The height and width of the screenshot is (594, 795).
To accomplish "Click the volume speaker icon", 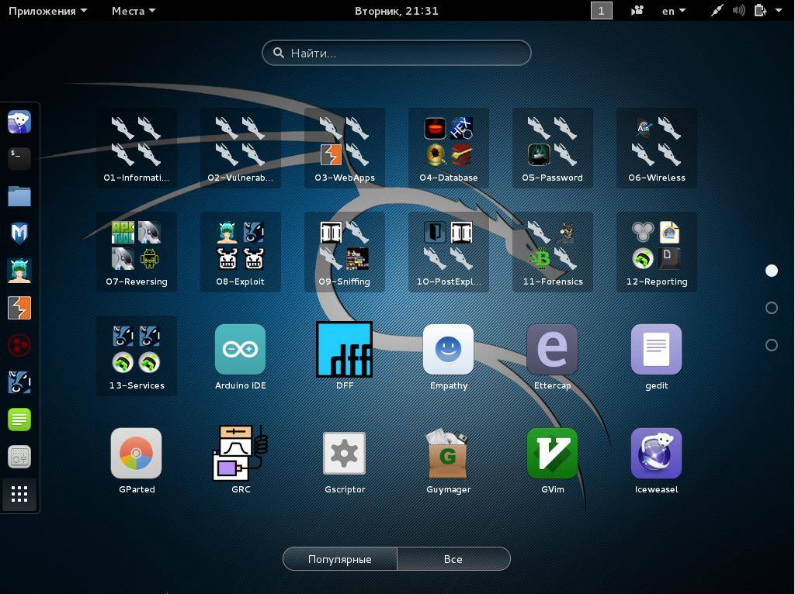I will point(739,11).
